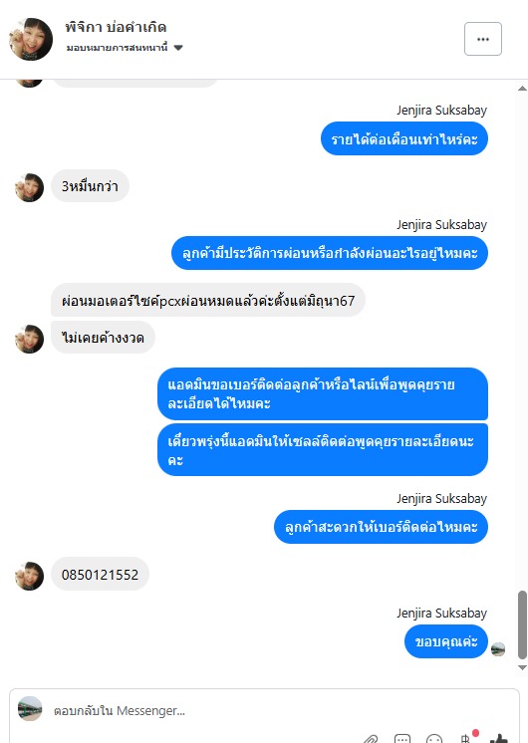
Task: Click customer avatar next to ไม่เคยค้างงวด
Action: pos(29,340)
